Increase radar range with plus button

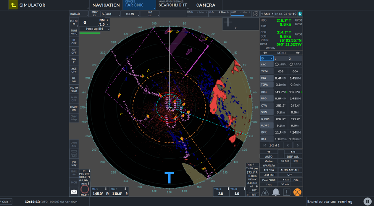pyautogui.click(x=107, y=20)
